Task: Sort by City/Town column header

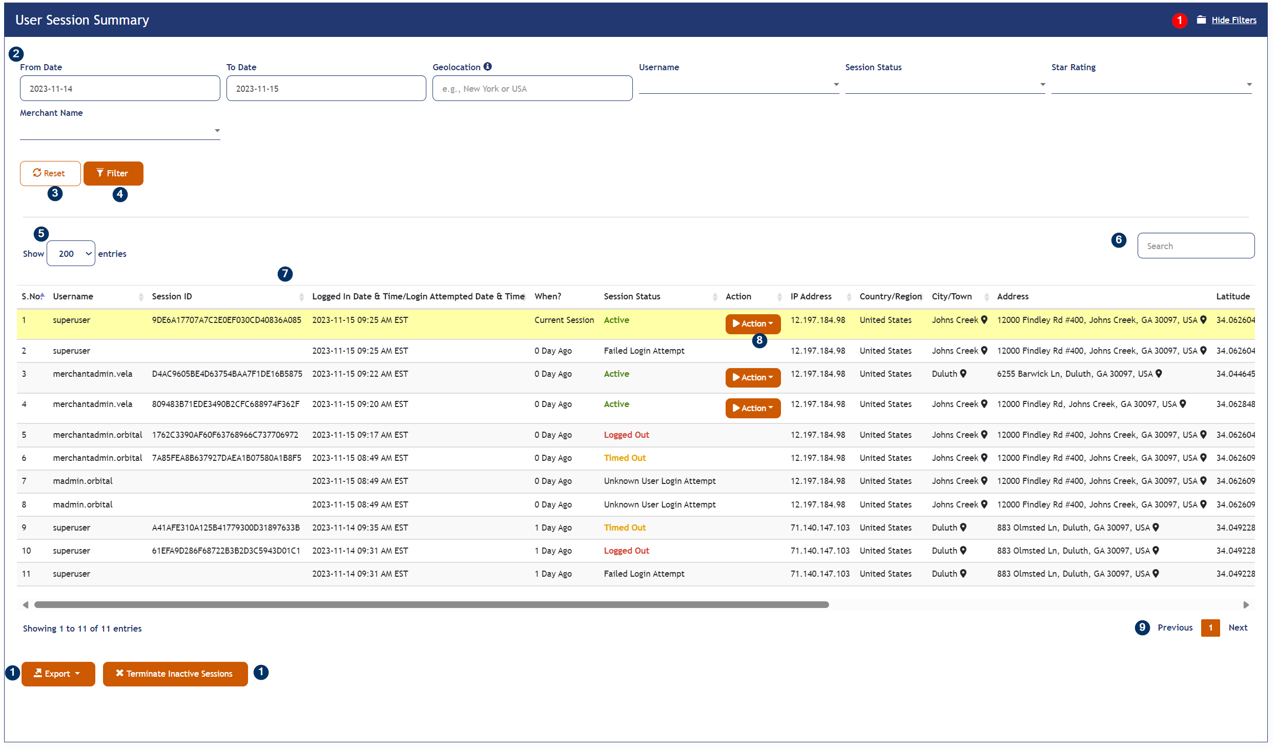Action: (x=960, y=296)
